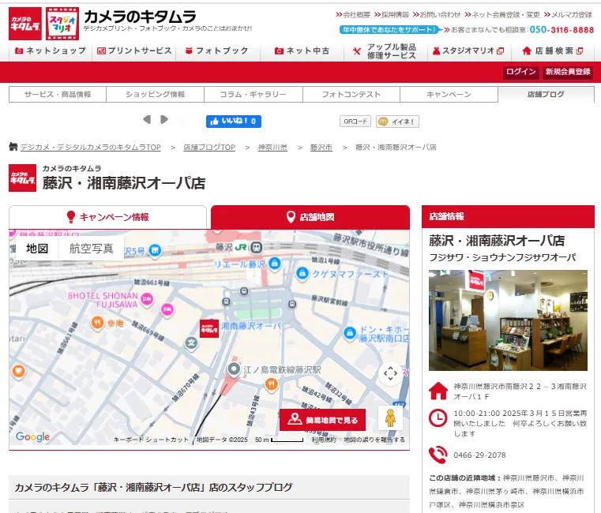Open ネットショップ menu
This screenshot has height=513, width=601.
51,51
